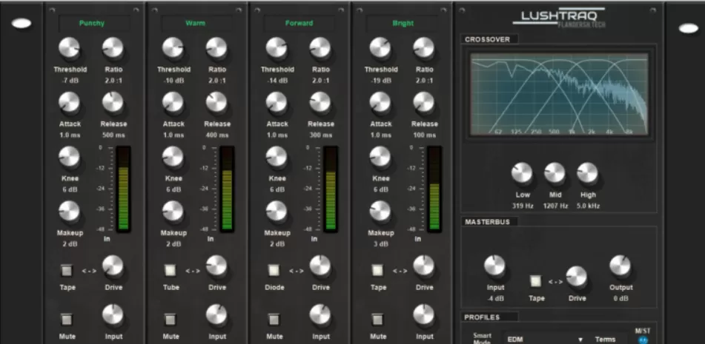Mute the Punchy band
The height and width of the screenshot is (344, 705).
click(x=67, y=320)
